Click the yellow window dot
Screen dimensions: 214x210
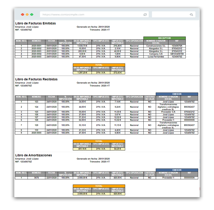click(x=27, y=15)
